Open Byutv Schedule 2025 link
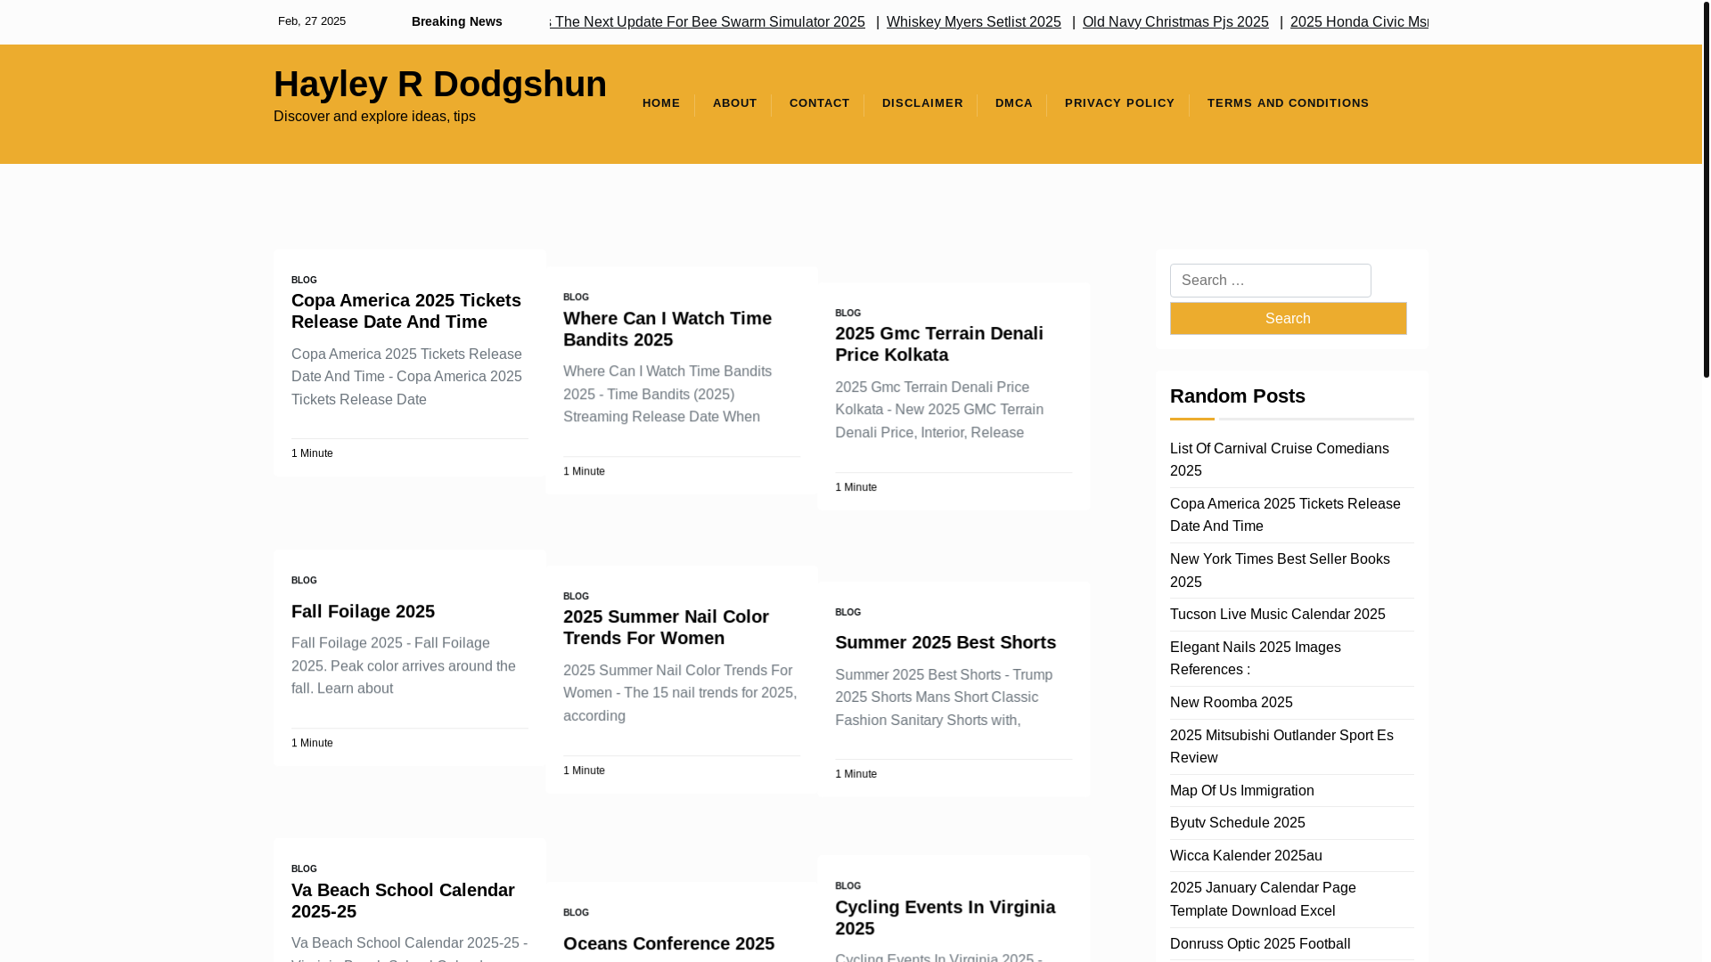 point(1237,823)
